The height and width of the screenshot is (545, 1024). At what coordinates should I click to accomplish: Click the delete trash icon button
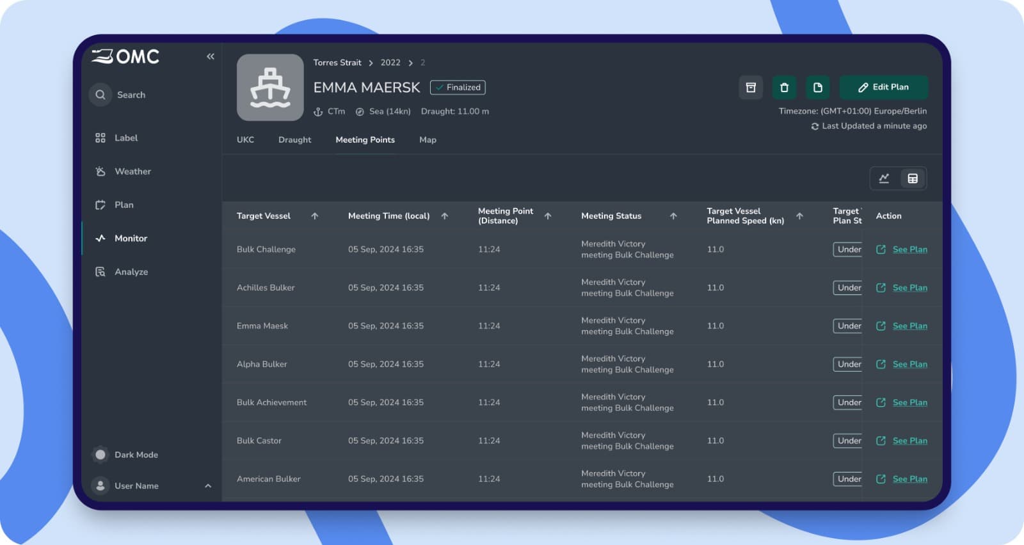(x=785, y=88)
